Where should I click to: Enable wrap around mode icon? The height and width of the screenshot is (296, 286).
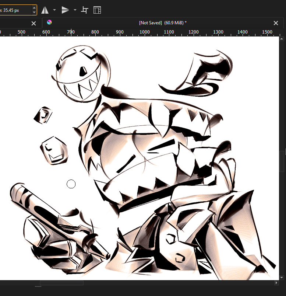point(85,10)
